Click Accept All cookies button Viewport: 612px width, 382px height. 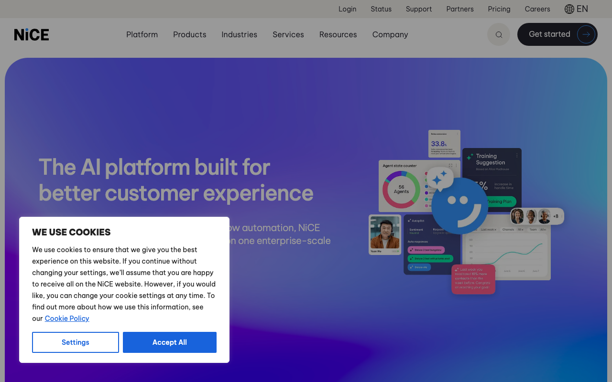point(170,342)
